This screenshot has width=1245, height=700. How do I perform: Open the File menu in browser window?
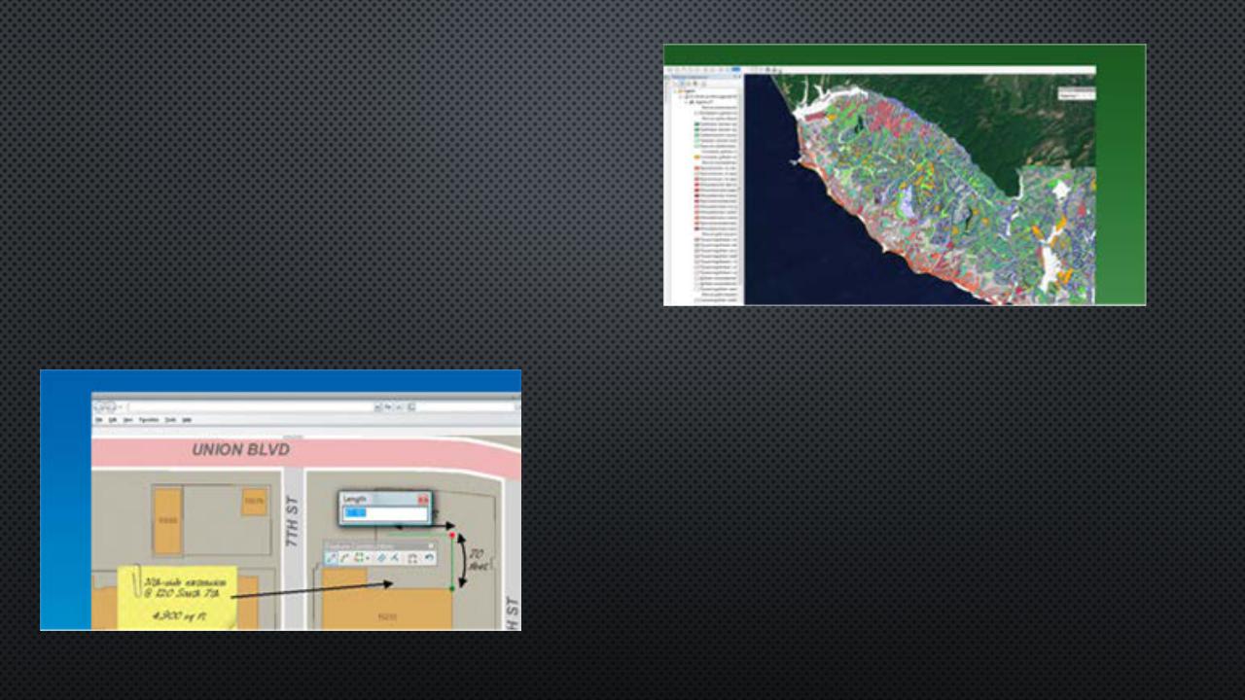(99, 420)
